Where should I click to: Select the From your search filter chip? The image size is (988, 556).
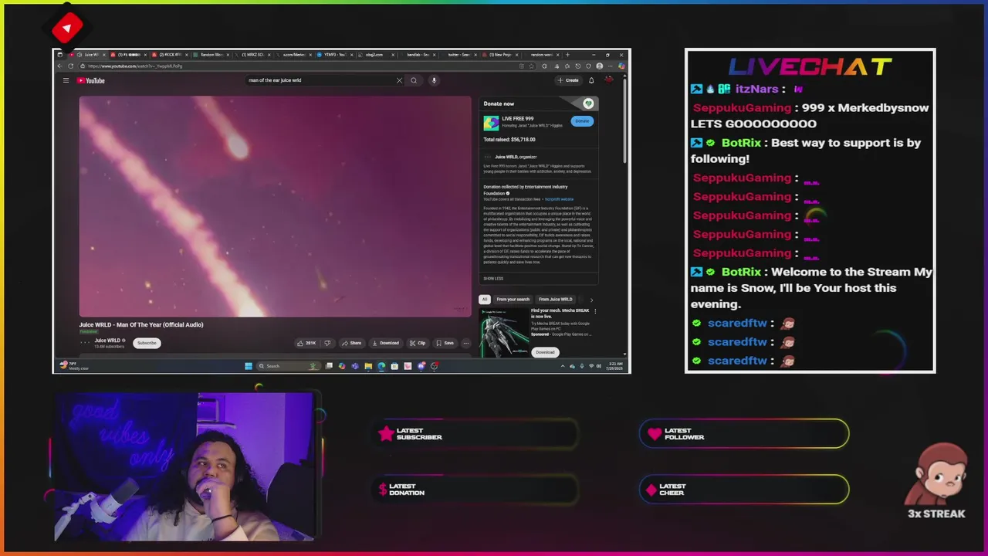513,300
